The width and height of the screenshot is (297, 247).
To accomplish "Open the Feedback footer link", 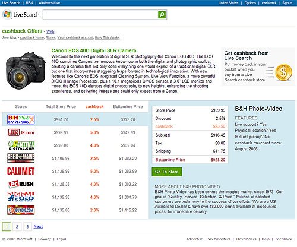I will coord(284,239).
